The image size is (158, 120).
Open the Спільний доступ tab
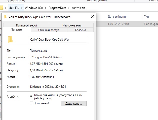49,30
